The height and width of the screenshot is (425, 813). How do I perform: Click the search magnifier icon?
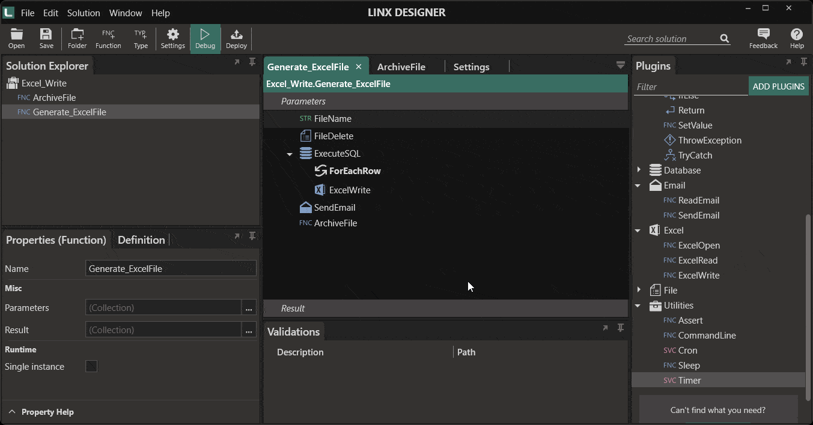(725, 38)
